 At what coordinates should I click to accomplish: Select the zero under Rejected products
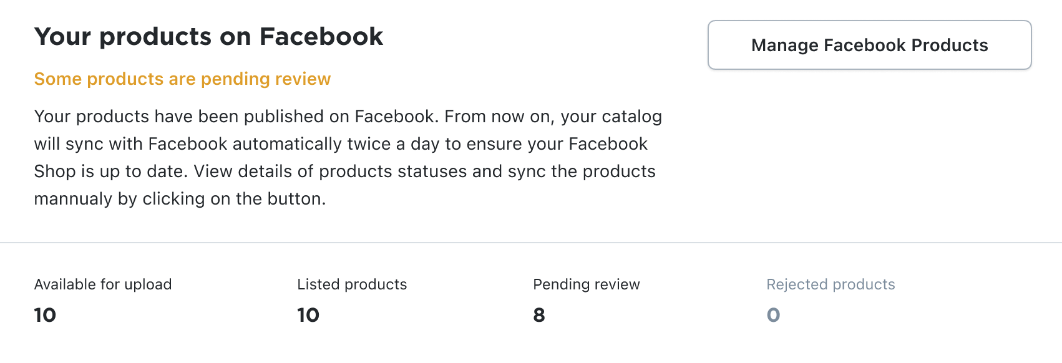[774, 315]
